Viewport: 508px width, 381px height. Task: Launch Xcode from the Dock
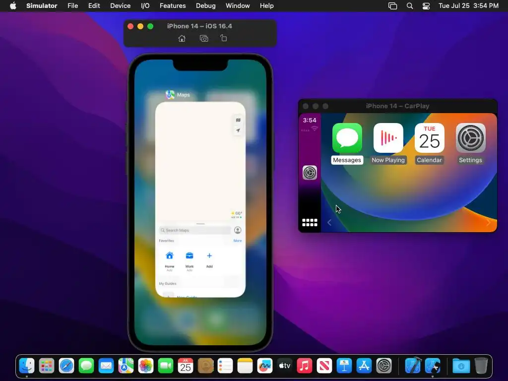point(413,366)
